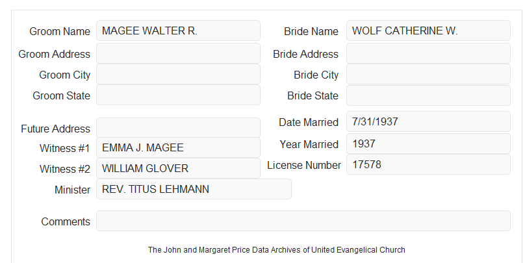Viewport: 523px width, 263px height.
Task: Click the Date Married field showing 7/31/1937
Action: (x=428, y=121)
